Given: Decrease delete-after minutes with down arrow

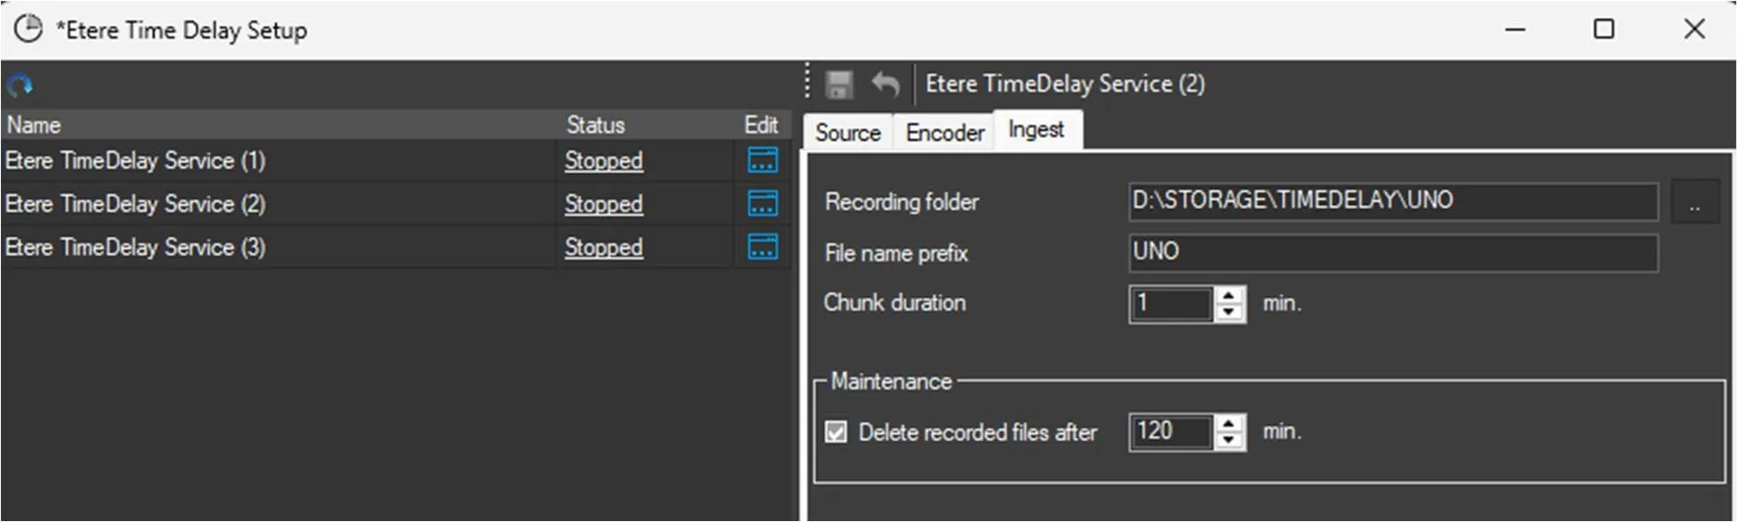Looking at the screenshot, I should (x=1229, y=440).
